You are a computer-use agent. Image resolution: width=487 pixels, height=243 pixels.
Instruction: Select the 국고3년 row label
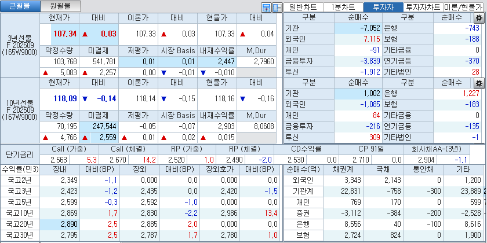[20, 191]
